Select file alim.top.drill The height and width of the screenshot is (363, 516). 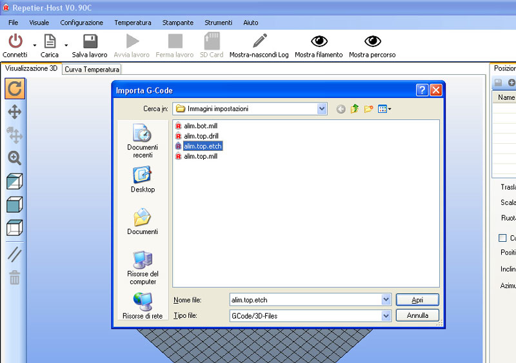[x=197, y=136]
